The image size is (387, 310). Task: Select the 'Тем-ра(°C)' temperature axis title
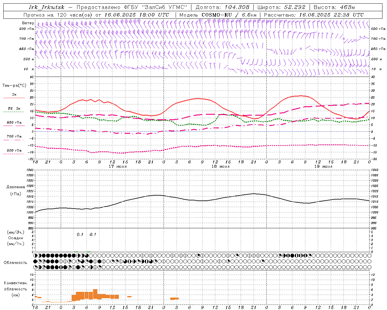(14, 86)
